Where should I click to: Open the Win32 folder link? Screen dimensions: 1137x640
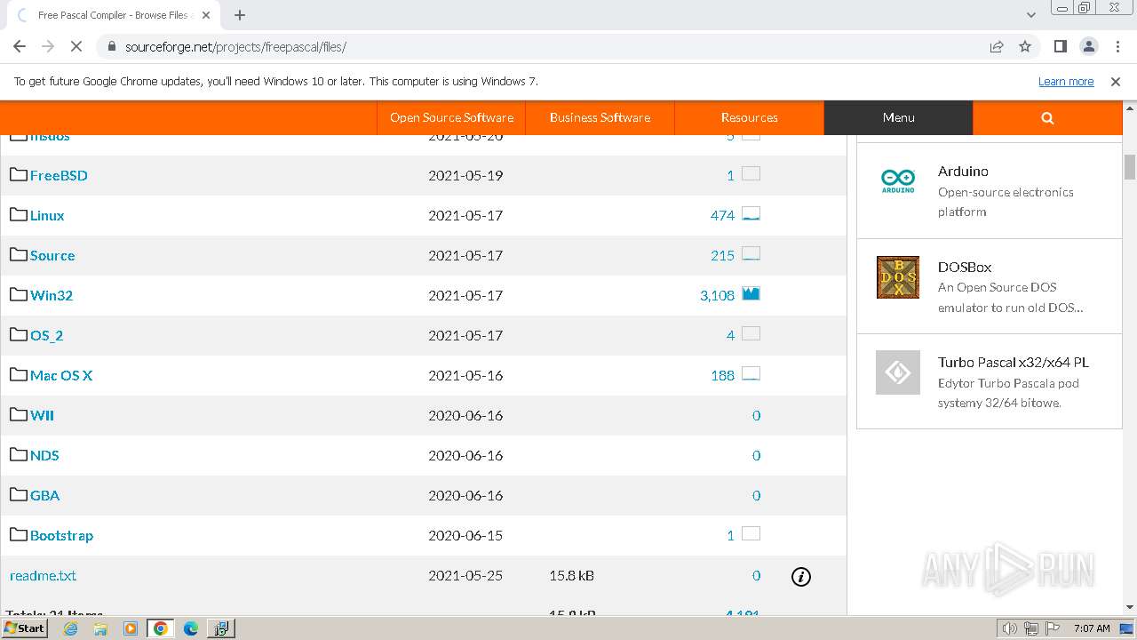(x=52, y=295)
